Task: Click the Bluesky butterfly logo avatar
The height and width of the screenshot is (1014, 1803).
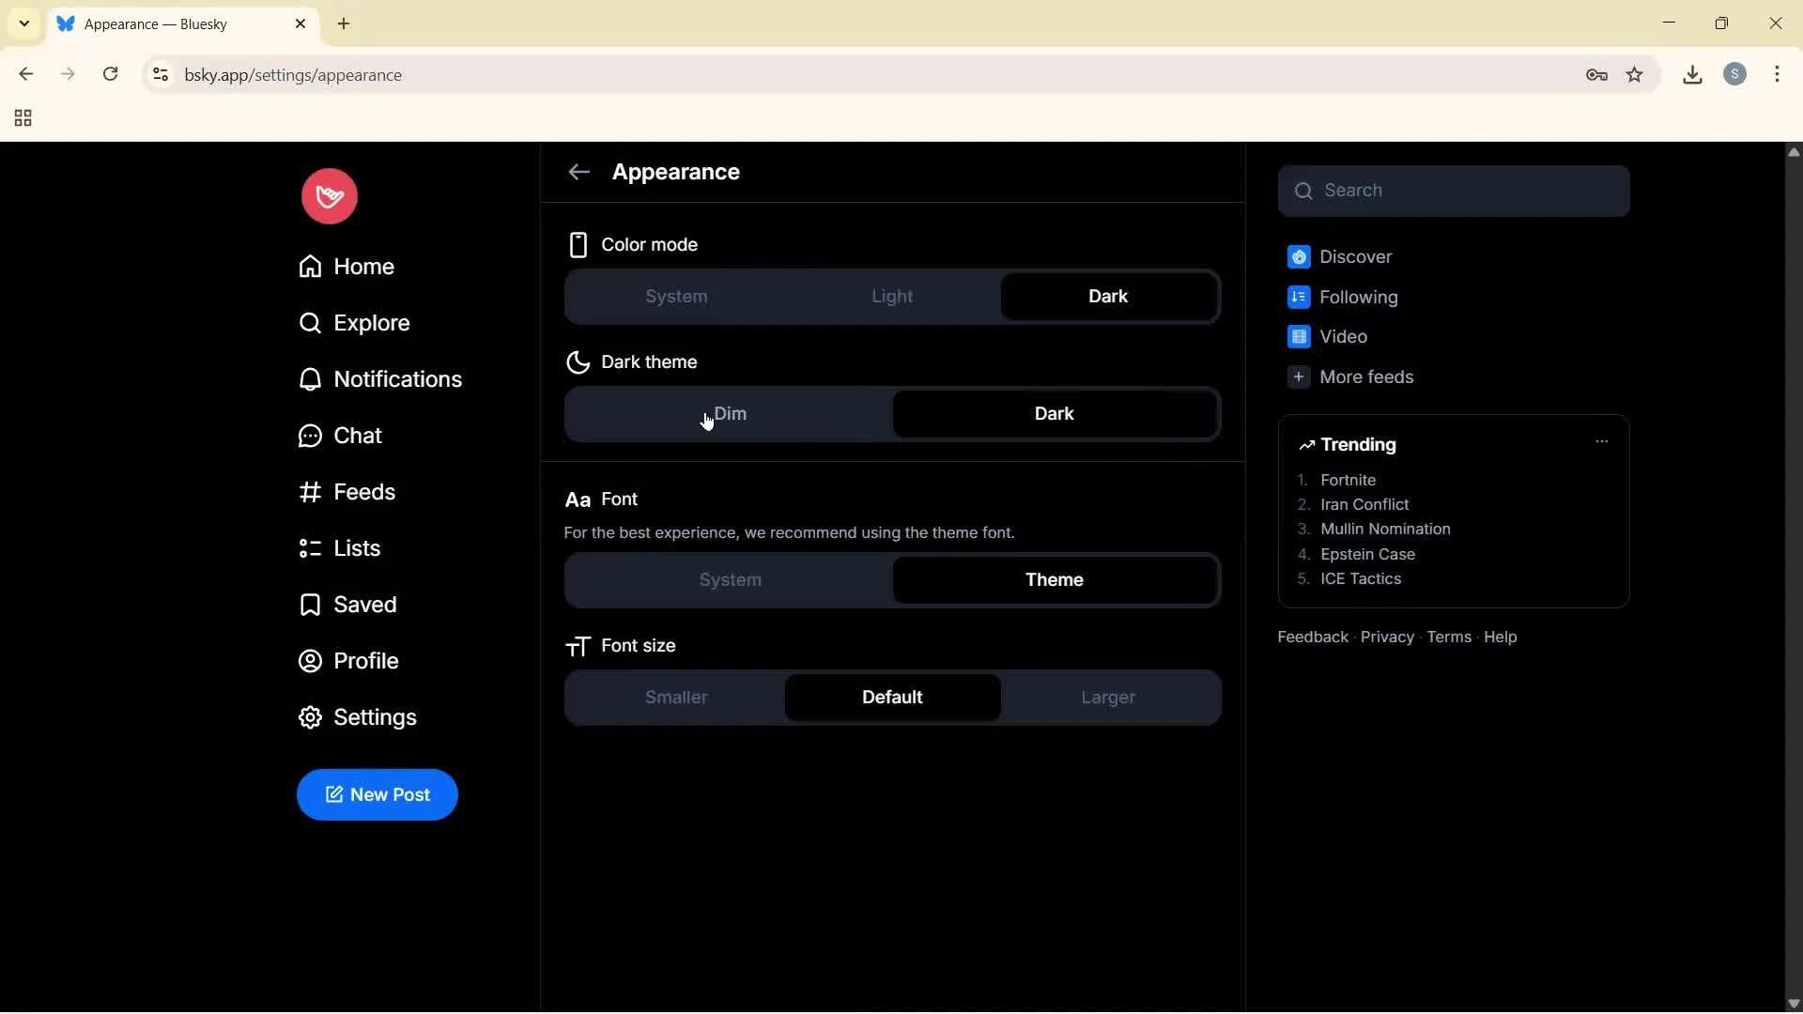Action: point(329,195)
